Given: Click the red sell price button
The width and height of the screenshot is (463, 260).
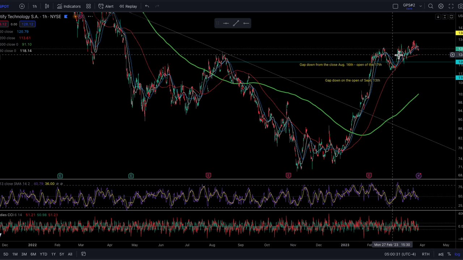Looking at the screenshot, I should tap(4, 24).
